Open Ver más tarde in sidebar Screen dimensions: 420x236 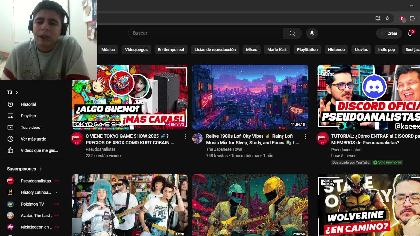click(x=33, y=139)
